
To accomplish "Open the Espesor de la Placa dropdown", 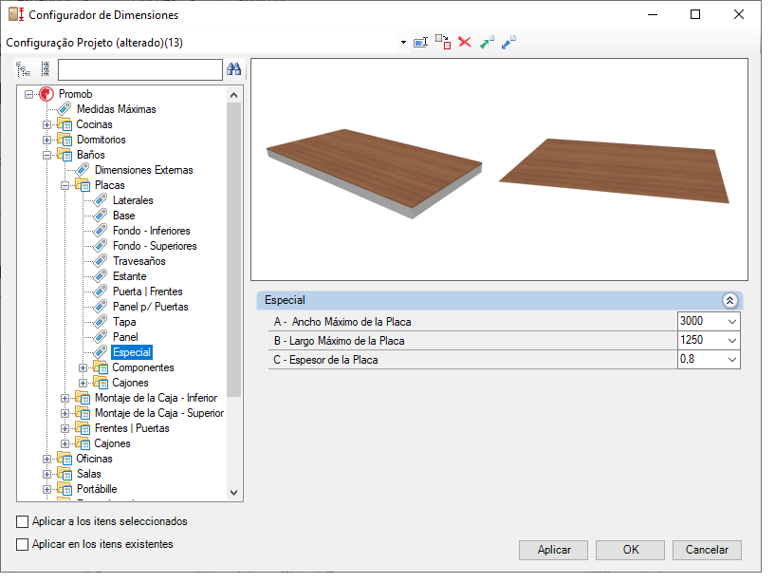I will 732,360.
